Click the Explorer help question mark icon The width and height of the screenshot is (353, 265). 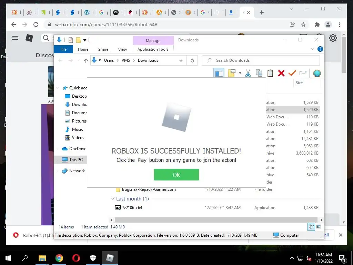(x=320, y=49)
